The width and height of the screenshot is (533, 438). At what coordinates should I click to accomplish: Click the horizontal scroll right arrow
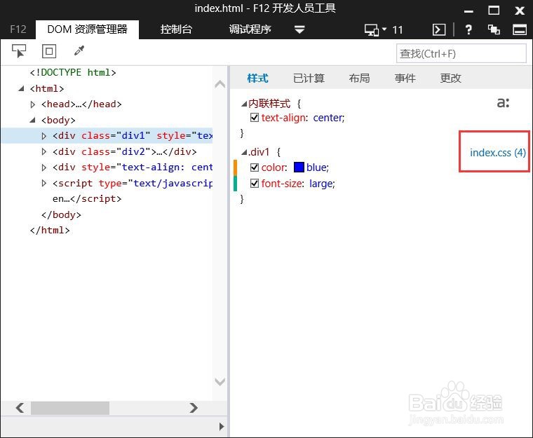click(194, 407)
